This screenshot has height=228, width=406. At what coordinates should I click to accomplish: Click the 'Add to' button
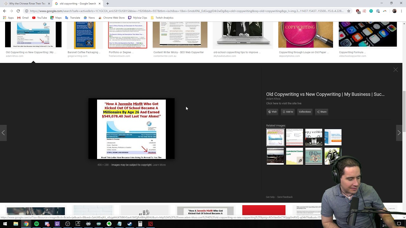(288, 112)
